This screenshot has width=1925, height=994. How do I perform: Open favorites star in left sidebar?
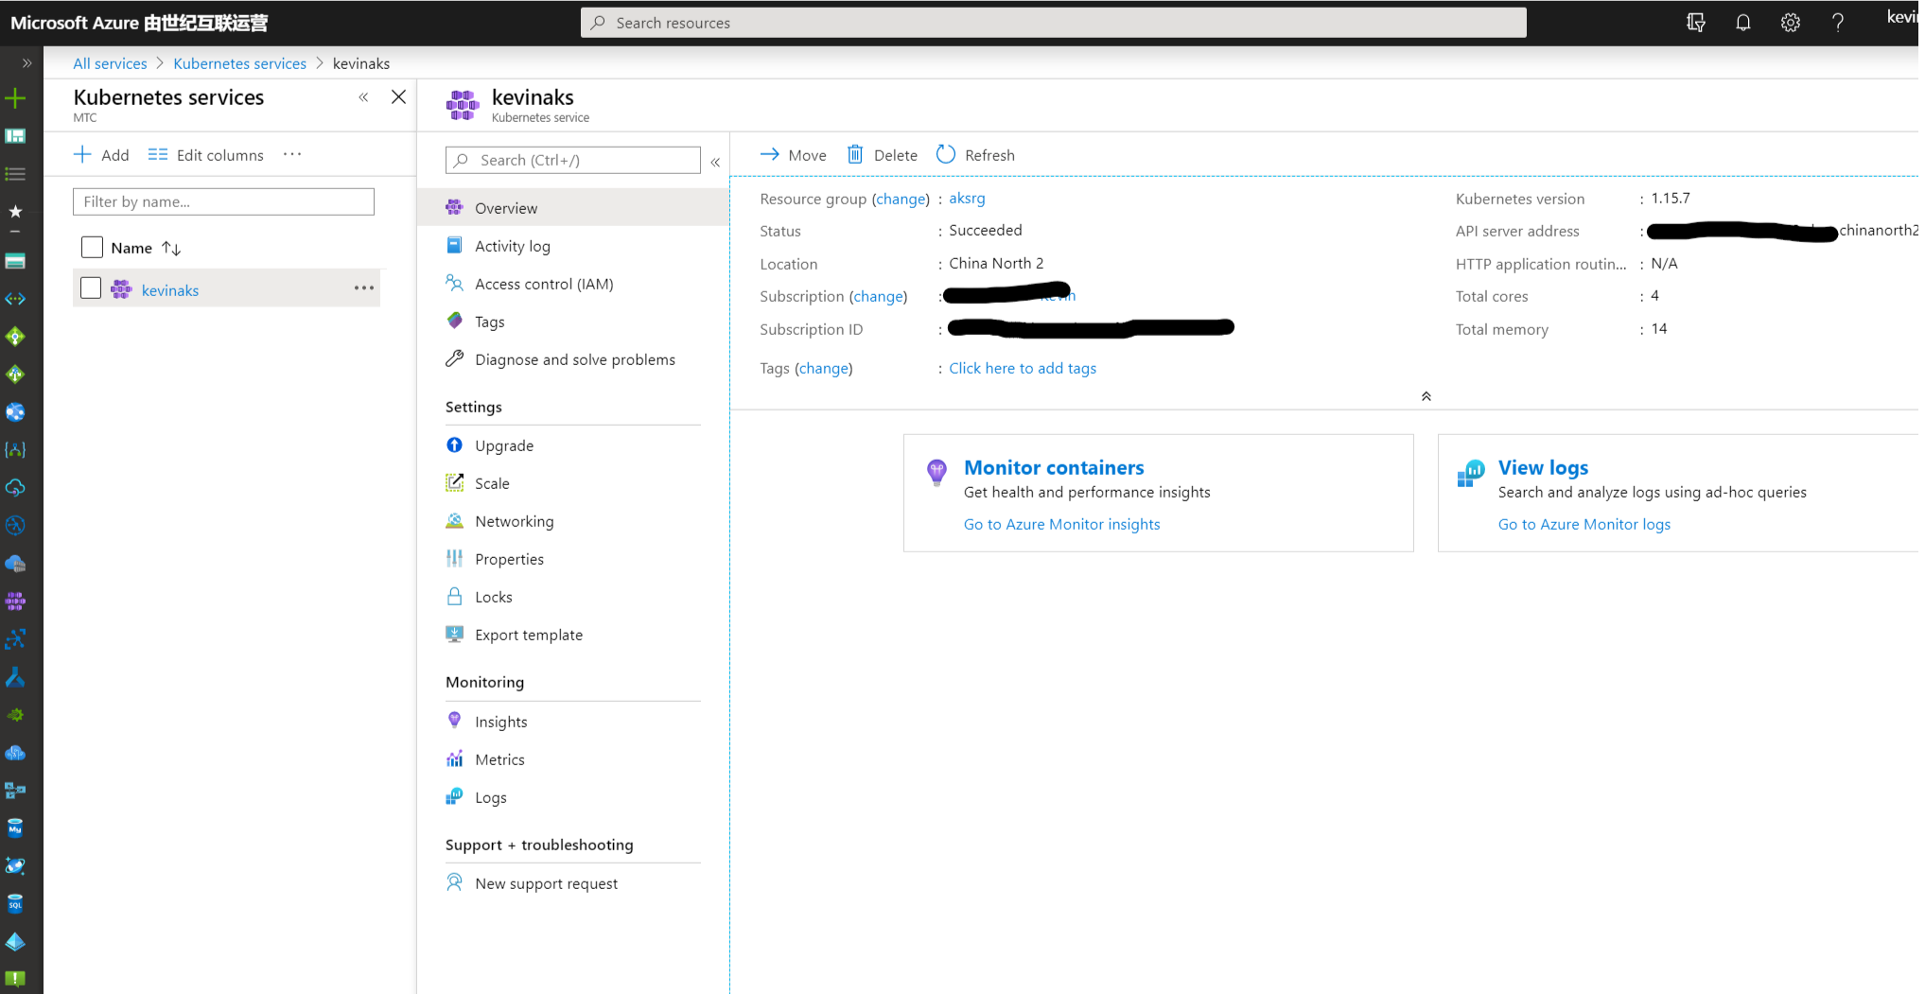point(15,212)
